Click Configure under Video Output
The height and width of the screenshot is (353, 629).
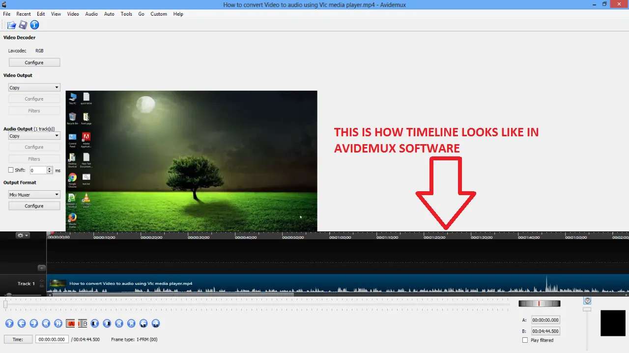(x=34, y=99)
